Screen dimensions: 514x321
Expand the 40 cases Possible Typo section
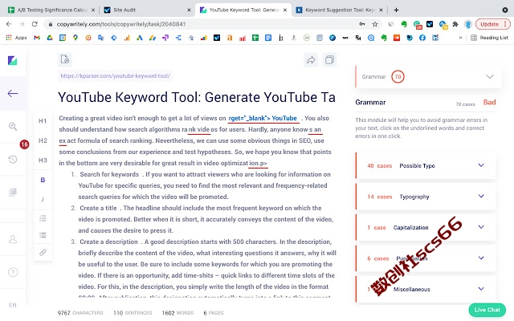pos(426,165)
